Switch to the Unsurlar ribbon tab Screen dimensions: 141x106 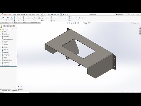coord(2,23)
